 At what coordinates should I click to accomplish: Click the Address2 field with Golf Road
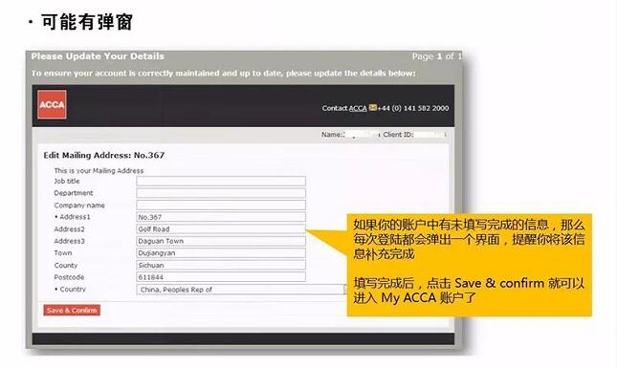tap(221, 228)
